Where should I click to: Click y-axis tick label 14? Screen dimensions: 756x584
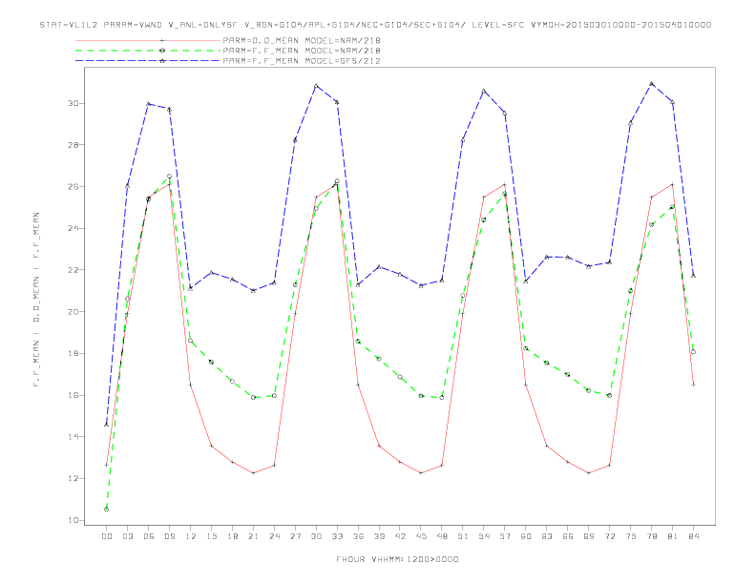(73, 437)
